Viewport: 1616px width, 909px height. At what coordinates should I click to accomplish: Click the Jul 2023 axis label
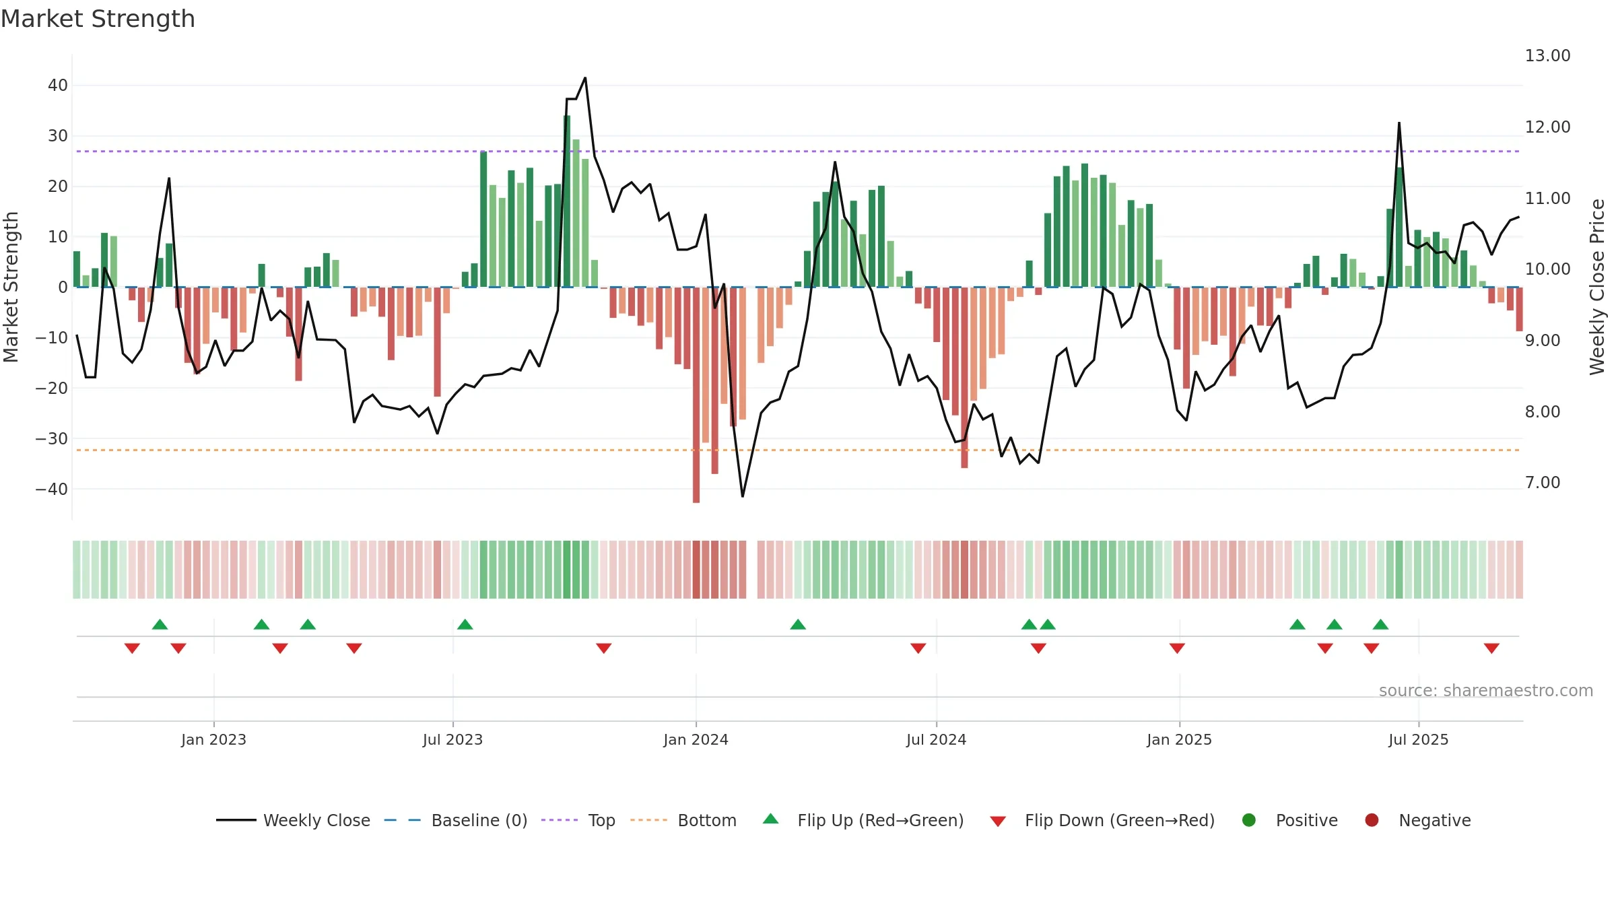click(452, 739)
